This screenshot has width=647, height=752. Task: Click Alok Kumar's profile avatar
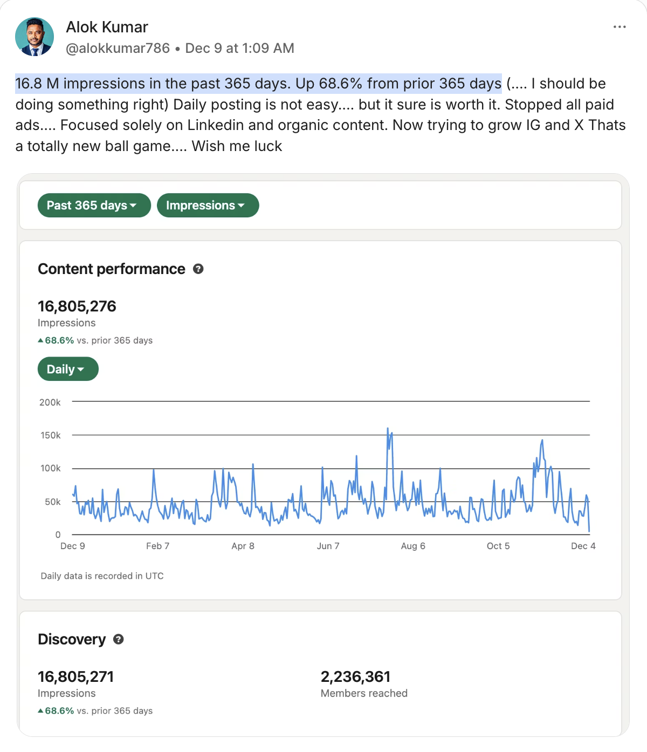tap(35, 36)
